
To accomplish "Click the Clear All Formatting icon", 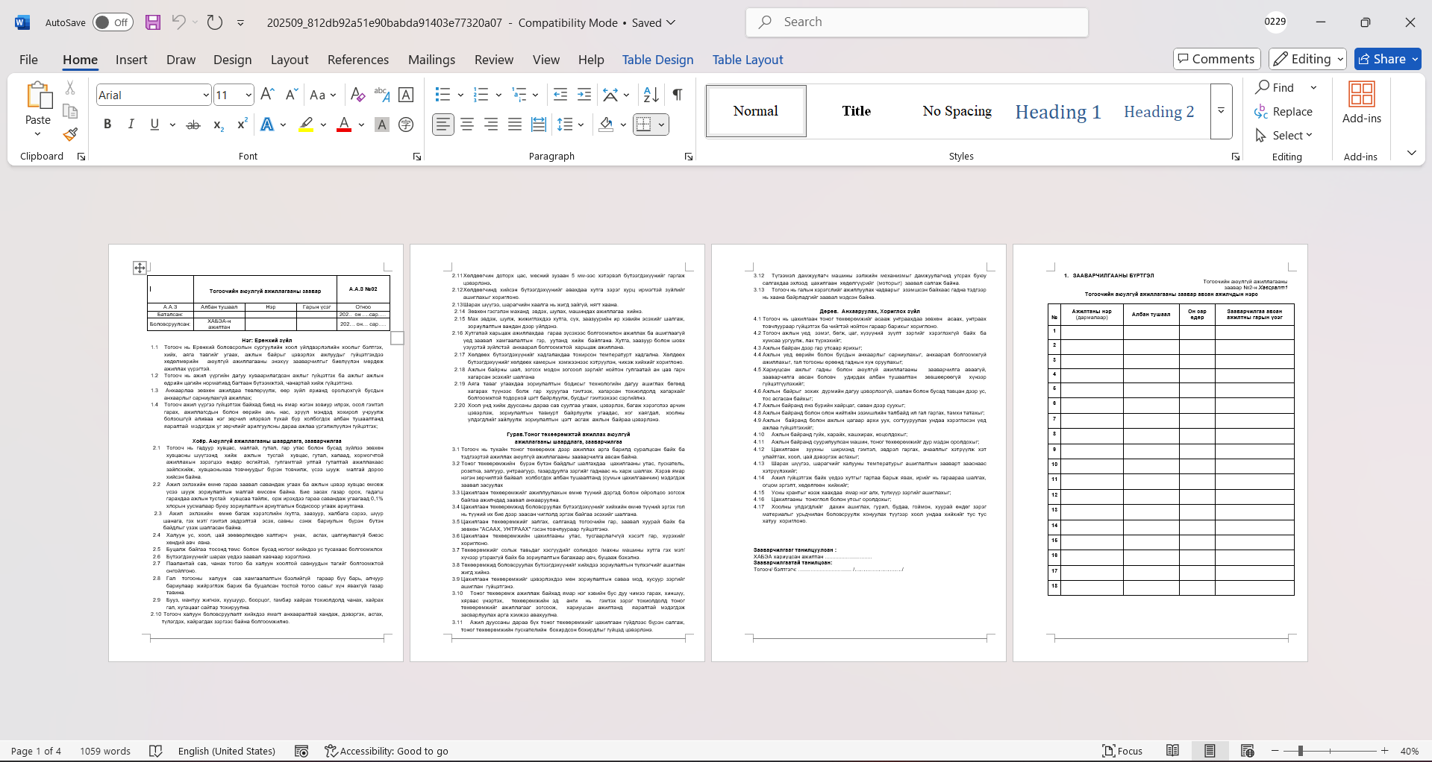I will tap(357, 95).
